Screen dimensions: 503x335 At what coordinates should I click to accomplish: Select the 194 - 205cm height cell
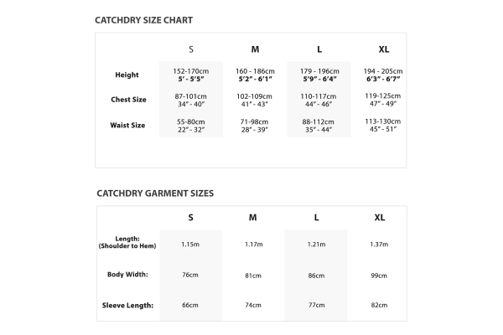tap(382, 71)
